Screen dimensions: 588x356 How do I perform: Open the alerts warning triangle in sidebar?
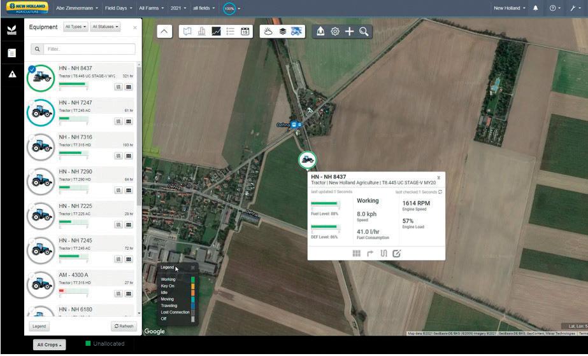coord(12,74)
